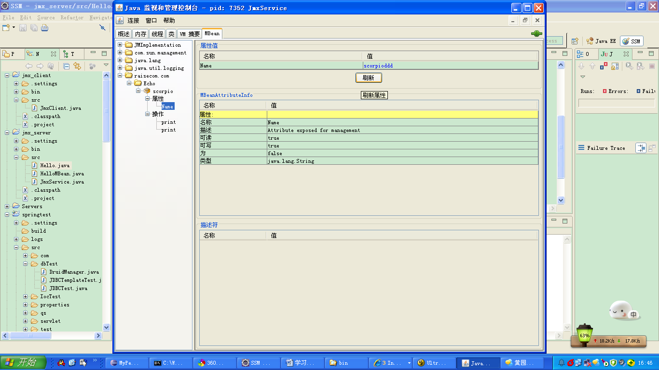This screenshot has height=370, width=659.
Task: Expand com.sun.management MBean node
Action: point(120,53)
